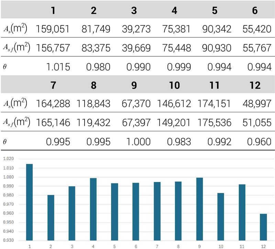This screenshot has width=275, height=249.
Task: Click the chart bar for category 10
Action: pyautogui.click(x=221, y=216)
